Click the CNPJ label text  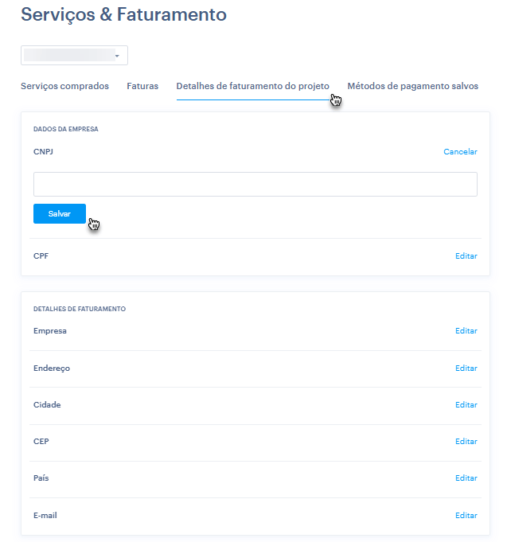coord(43,151)
